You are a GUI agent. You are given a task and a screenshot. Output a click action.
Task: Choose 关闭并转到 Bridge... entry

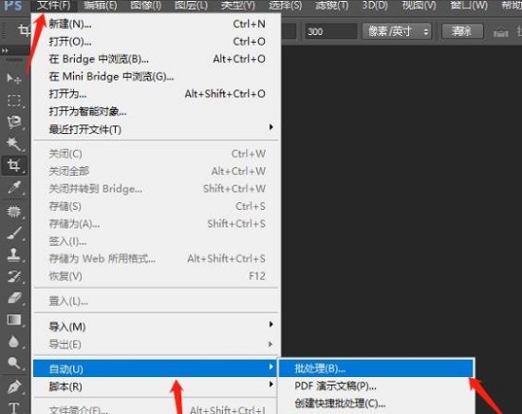[x=157, y=189]
